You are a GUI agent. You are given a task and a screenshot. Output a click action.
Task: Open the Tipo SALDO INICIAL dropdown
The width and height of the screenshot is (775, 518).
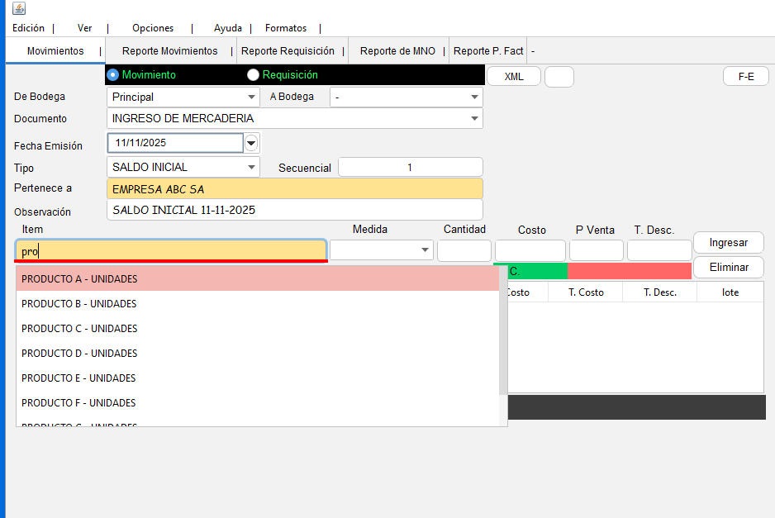point(183,167)
